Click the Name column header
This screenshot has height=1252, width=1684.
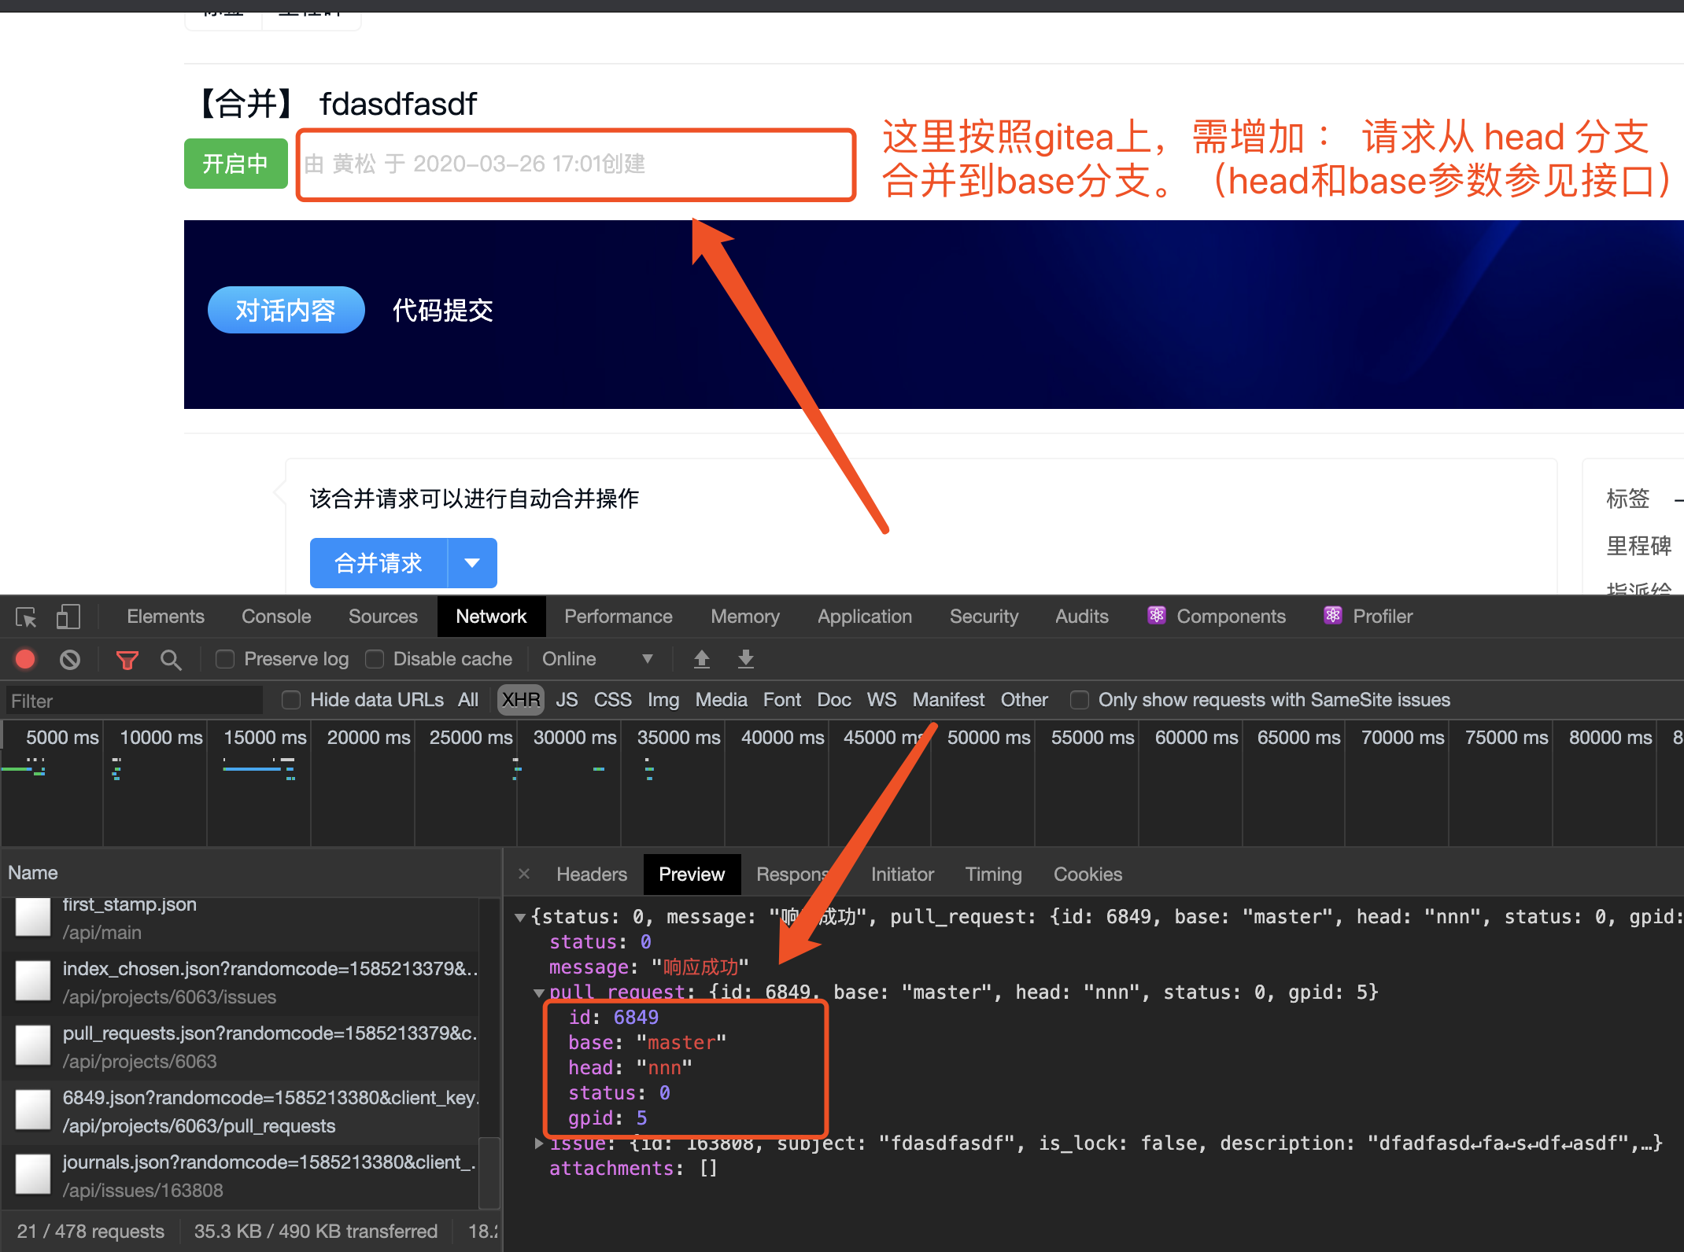pyautogui.click(x=33, y=873)
